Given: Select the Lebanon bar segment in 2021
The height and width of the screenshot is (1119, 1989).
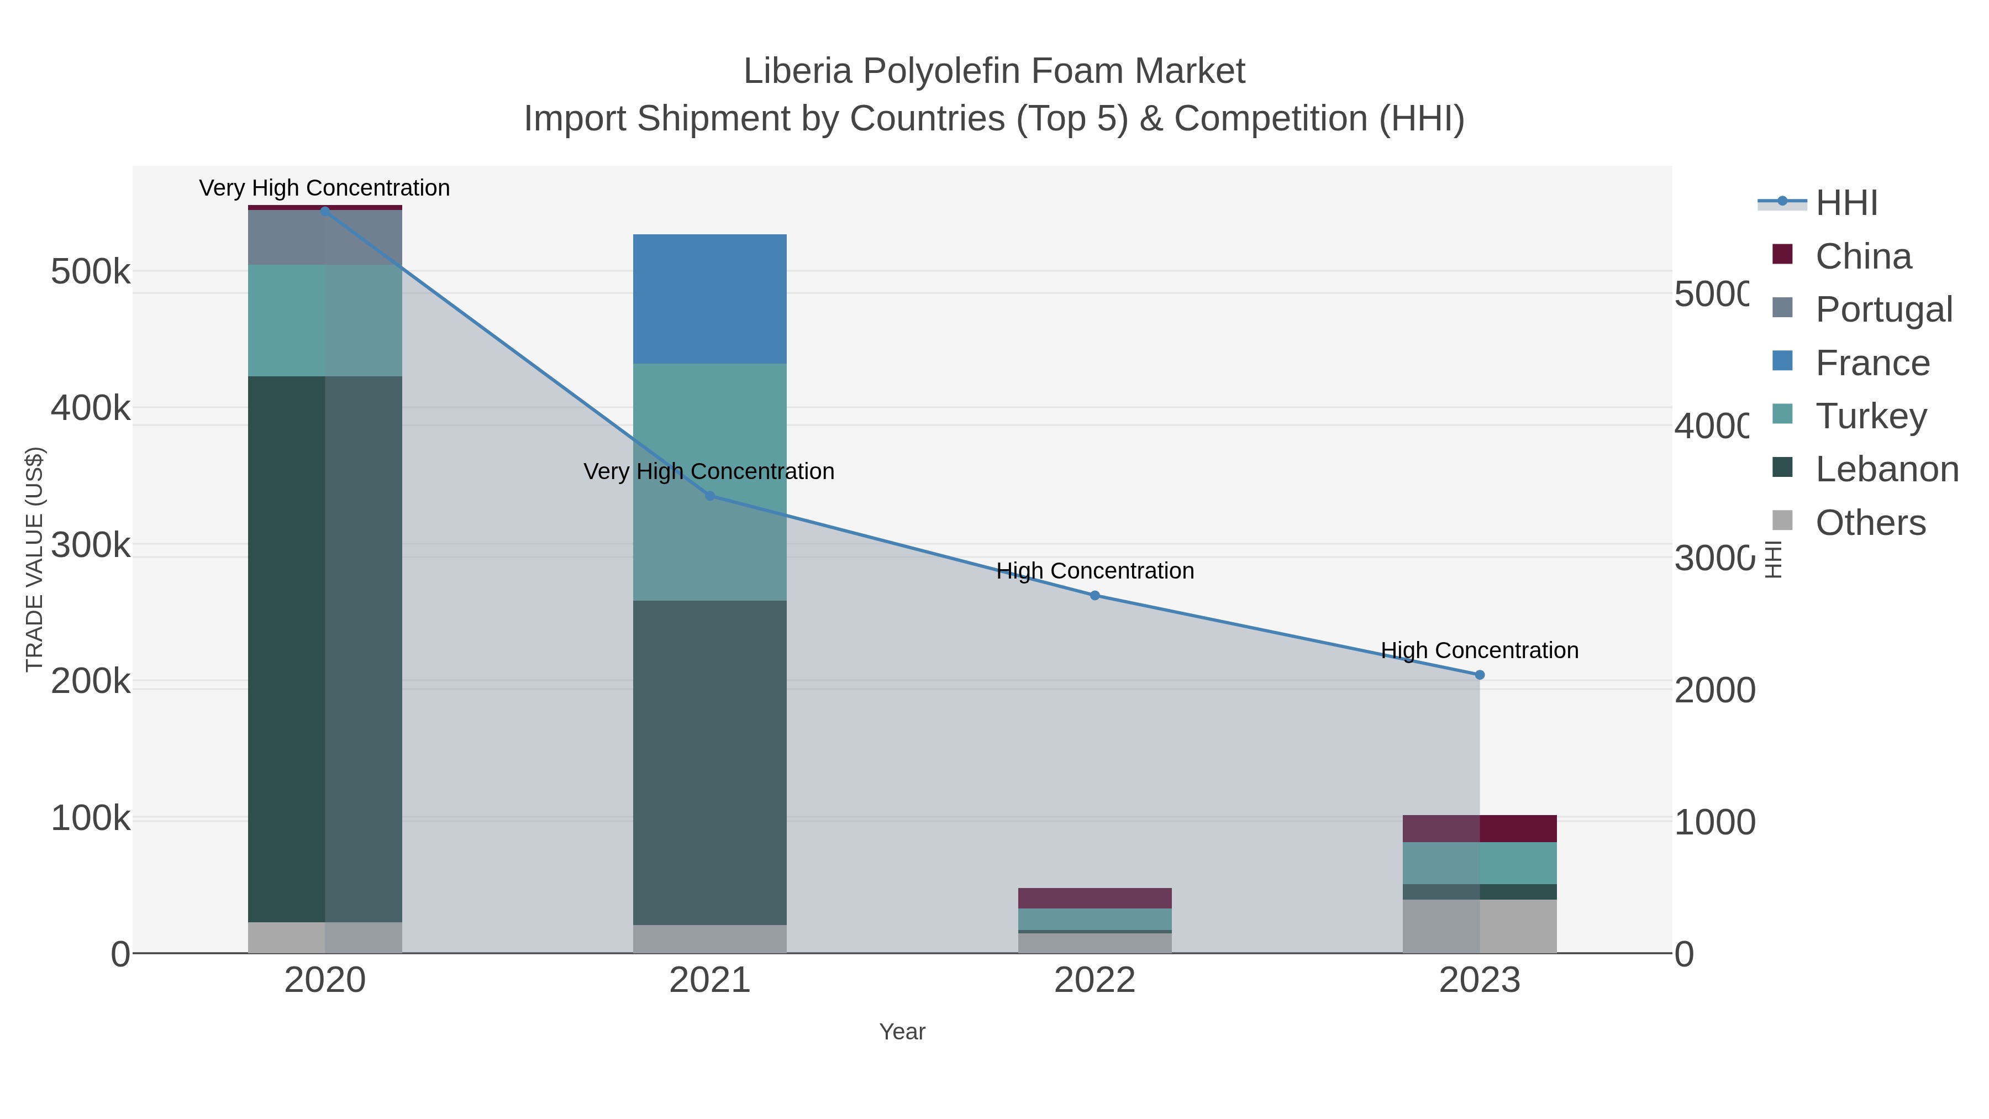Looking at the screenshot, I should point(709,763).
